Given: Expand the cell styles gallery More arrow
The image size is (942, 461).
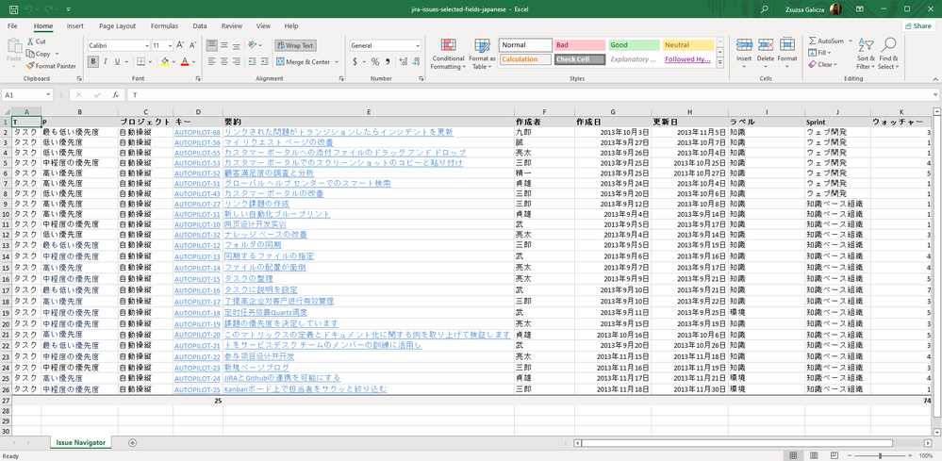Looking at the screenshot, I should (x=719, y=62).
